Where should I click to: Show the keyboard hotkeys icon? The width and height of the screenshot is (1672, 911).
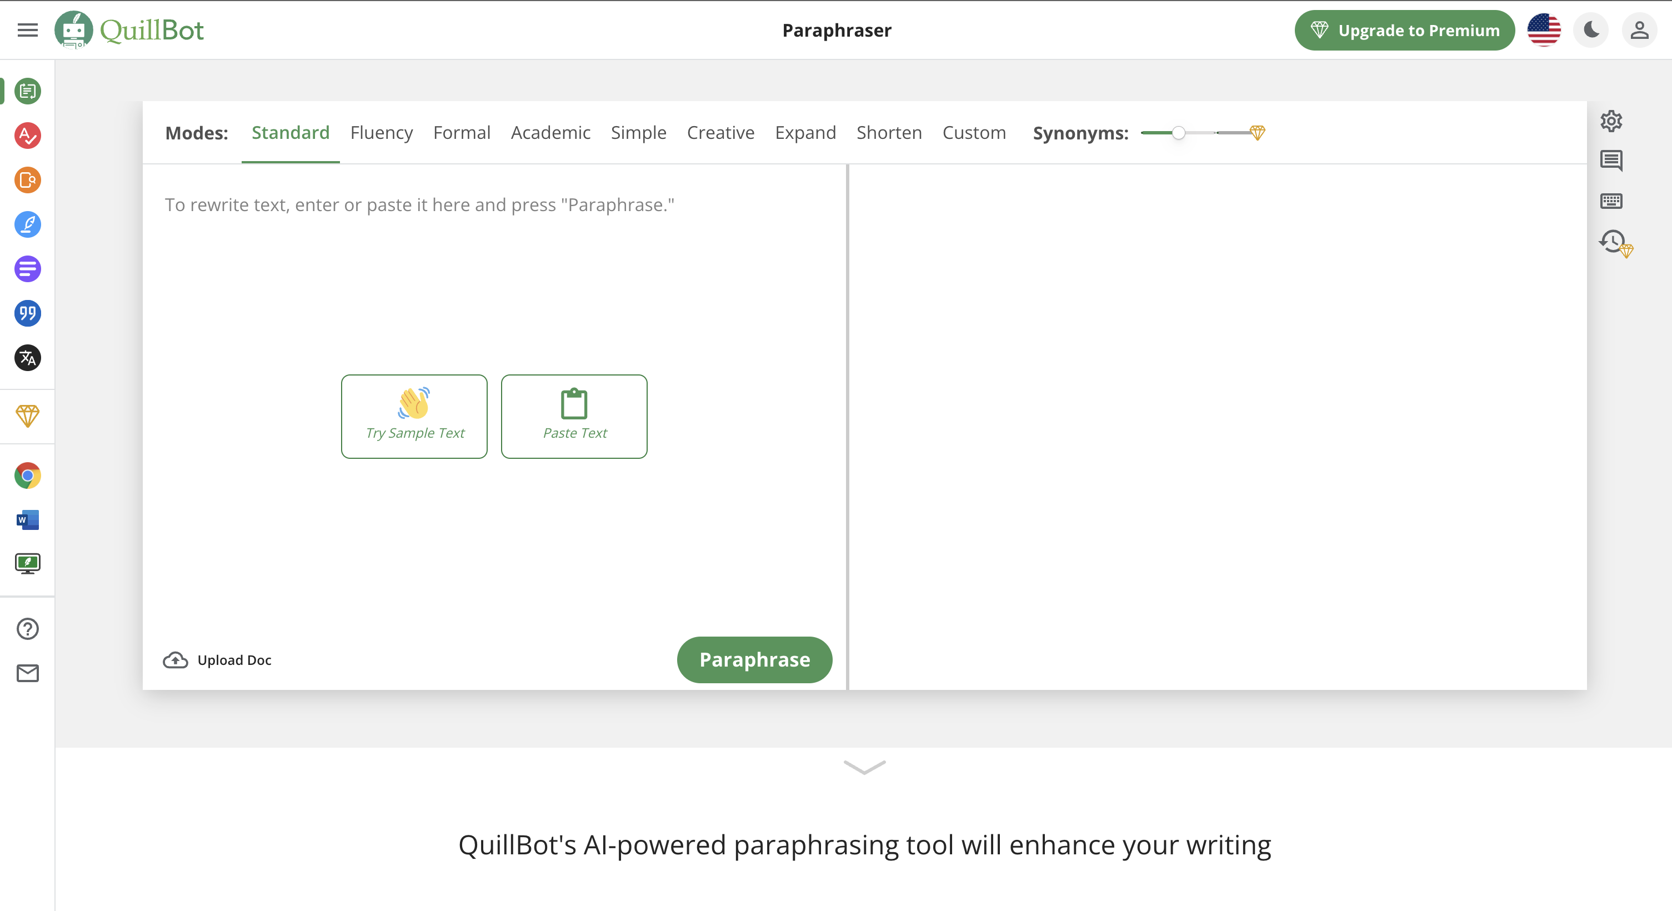click(x=1611, y=201)
